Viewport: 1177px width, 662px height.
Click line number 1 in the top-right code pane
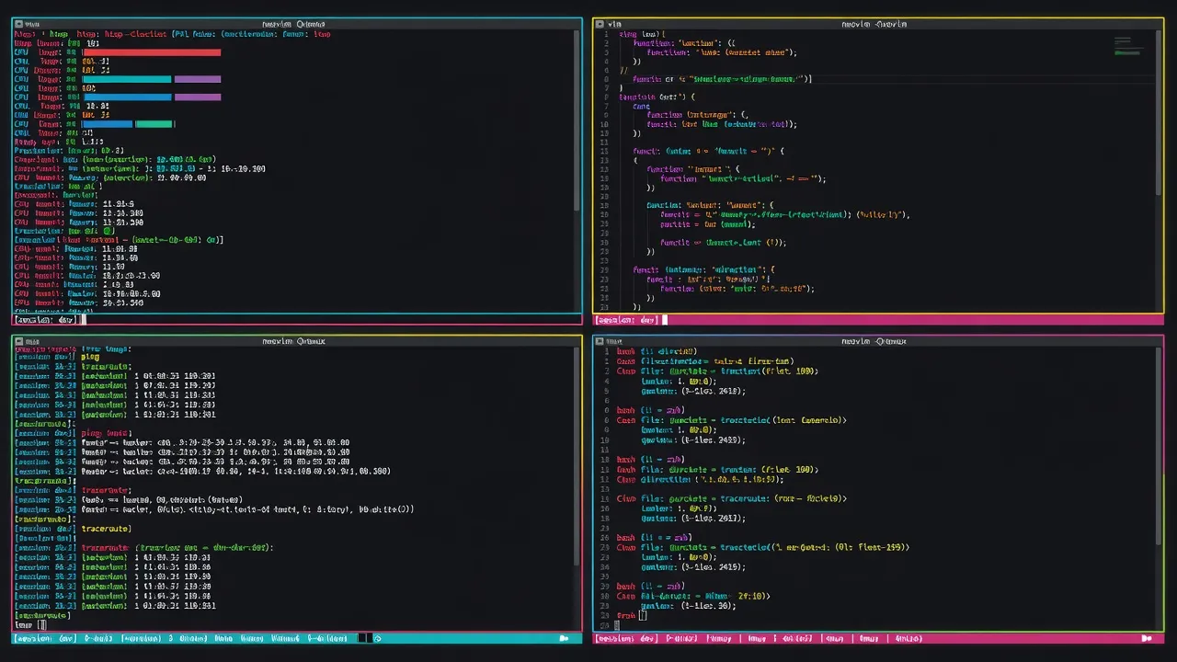coord(607,34)
